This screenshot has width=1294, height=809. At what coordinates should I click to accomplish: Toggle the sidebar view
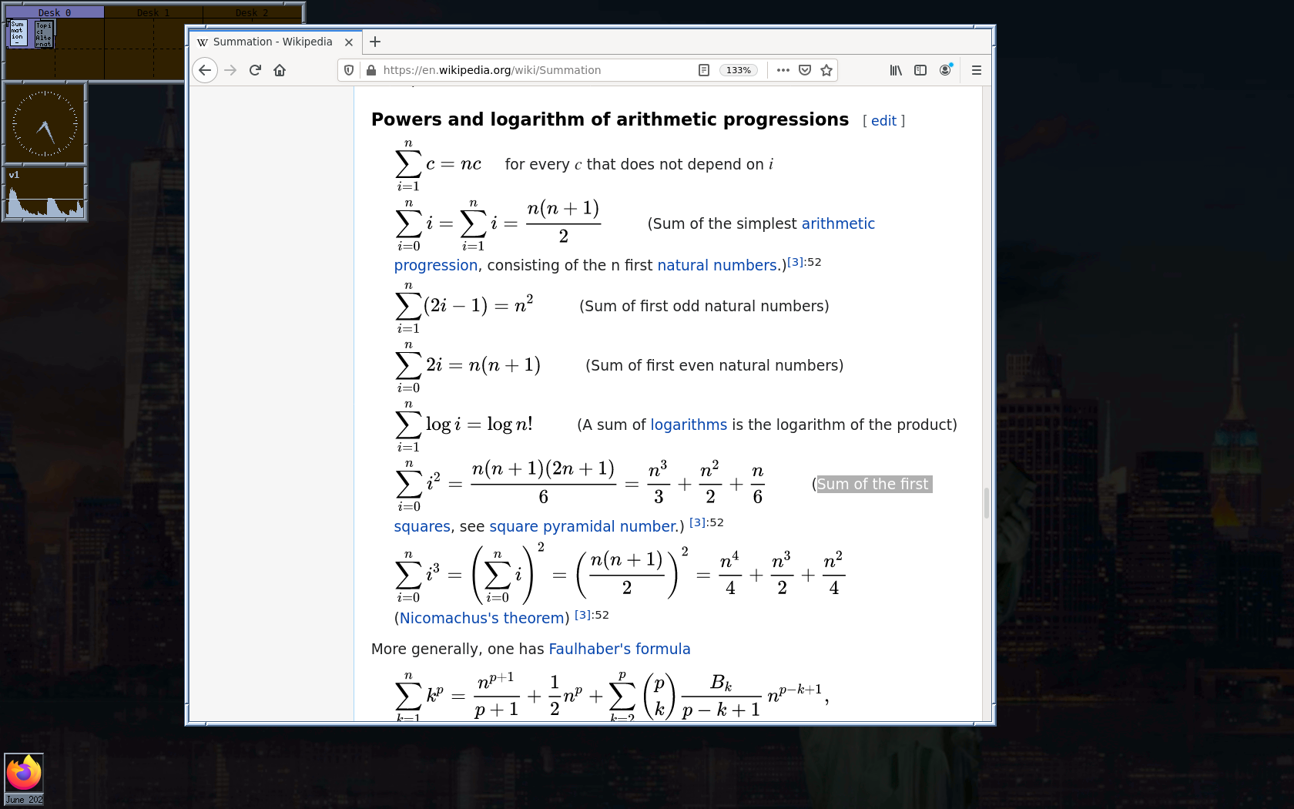click(920, 70)
